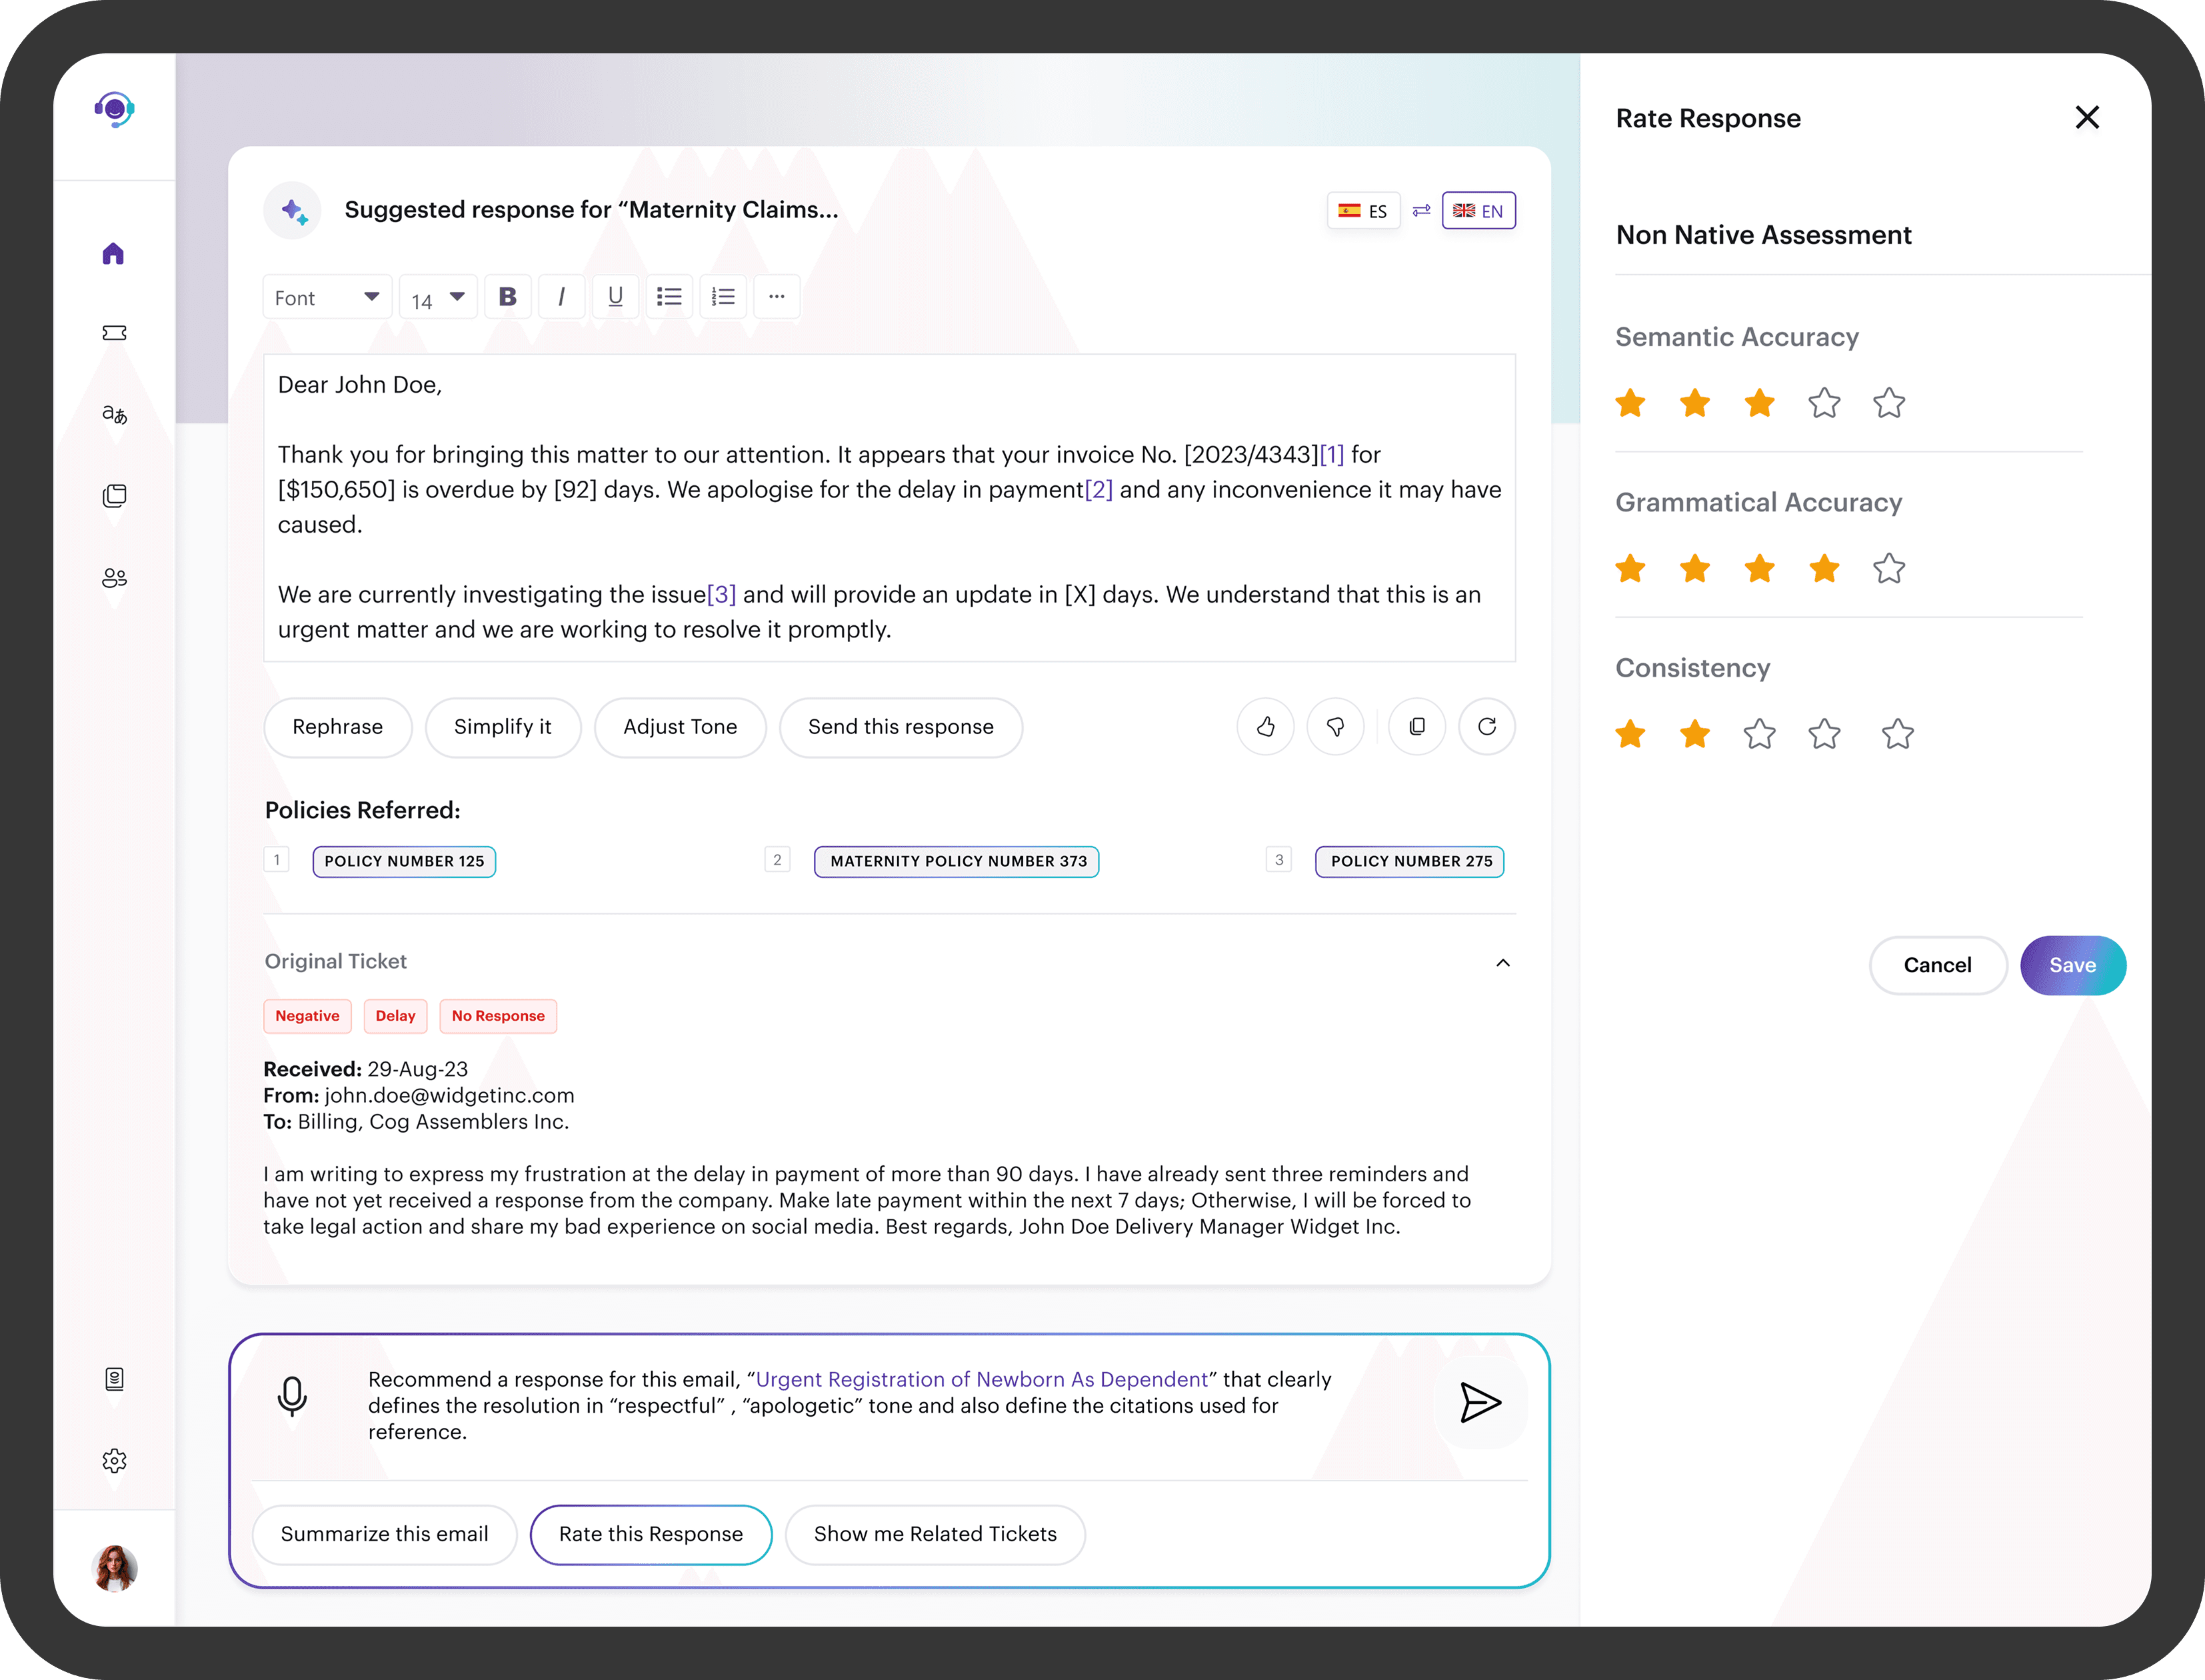This screenshot has width=2205, height=1680.
Task: Click the thumbs up icon
Action: tap(1265, 727)
